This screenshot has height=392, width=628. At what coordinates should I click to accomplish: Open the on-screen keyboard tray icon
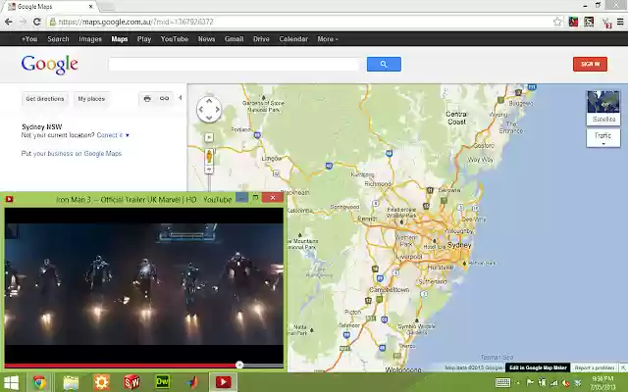pyautogui.click(x=502, y=383)
